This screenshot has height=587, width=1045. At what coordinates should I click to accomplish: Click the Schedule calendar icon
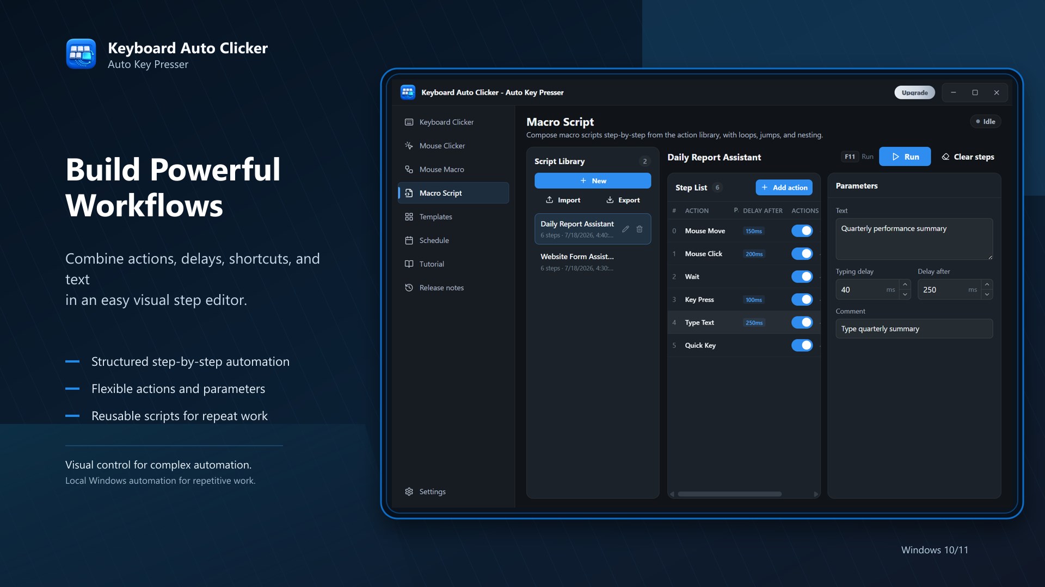pyautogui.click(x=409, y=240)
